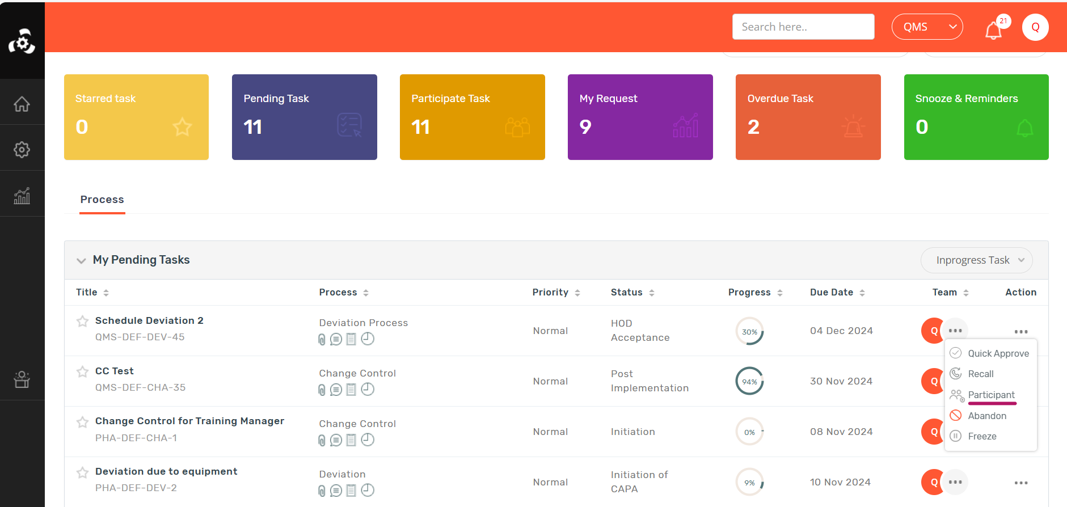Open the CC Test task title
1067x507 pixels.
coord(115,371)
